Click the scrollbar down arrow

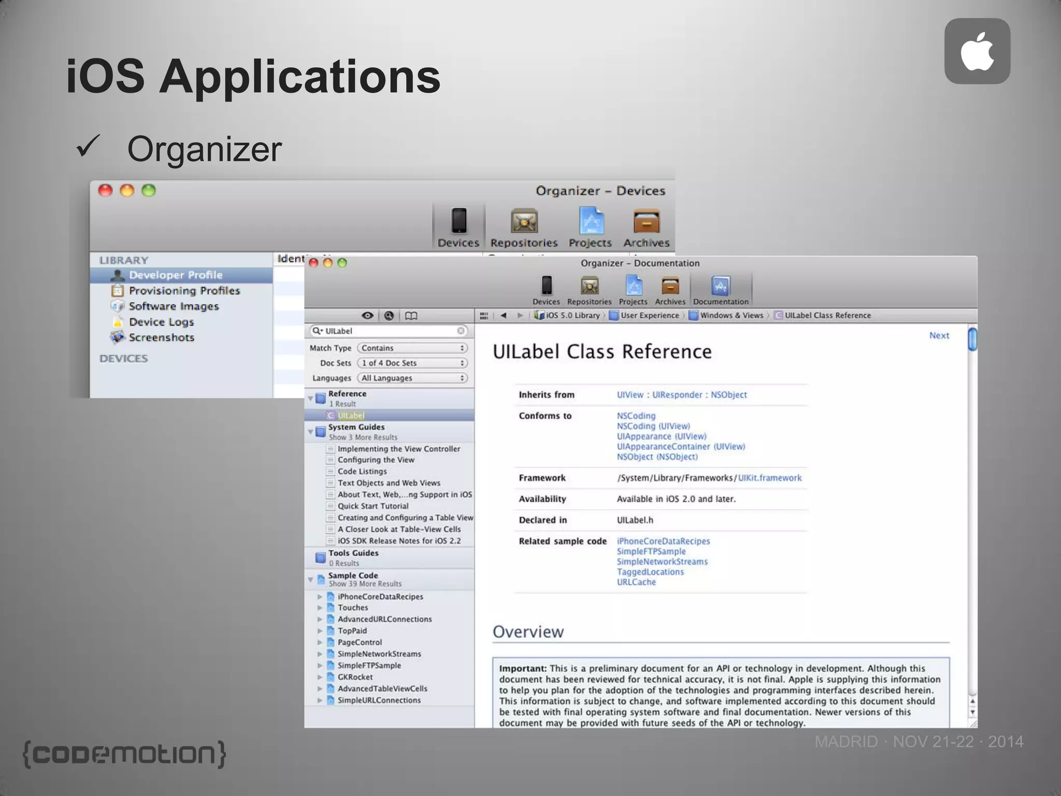pyautogui.click(x=972, y=713)
